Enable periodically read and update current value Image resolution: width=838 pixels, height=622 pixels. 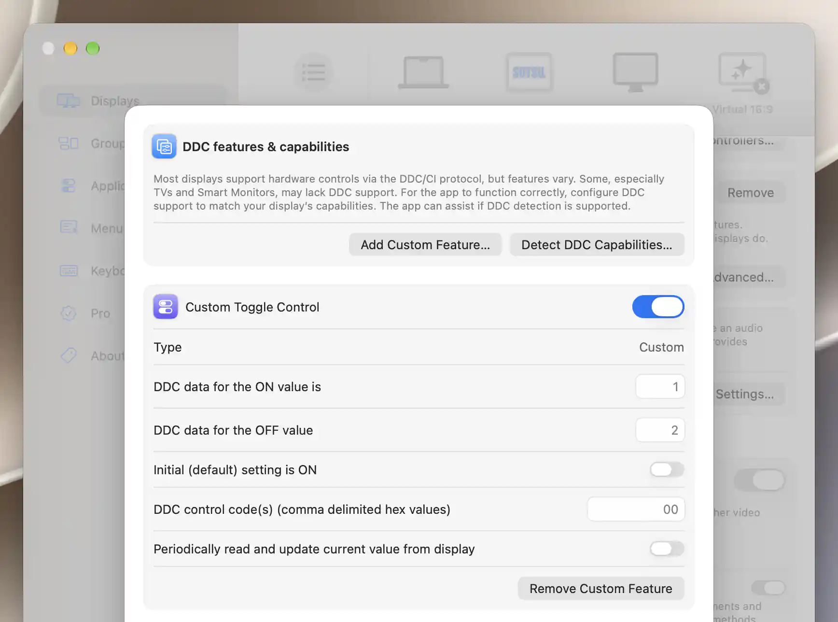point(667,549)
